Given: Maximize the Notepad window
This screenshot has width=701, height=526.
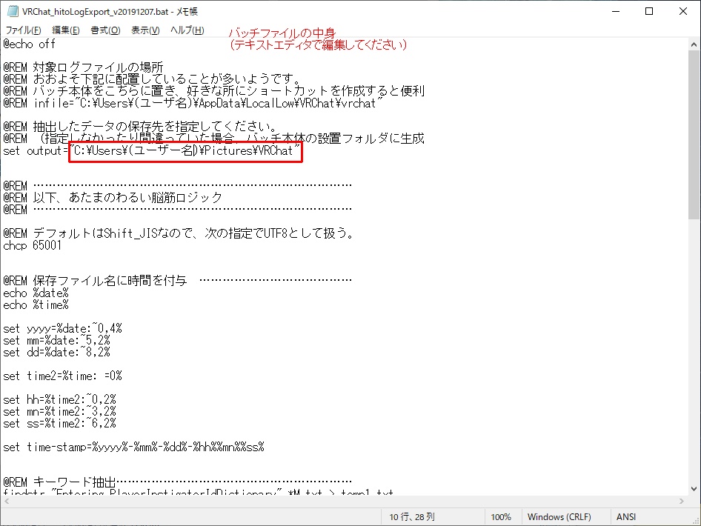Looking at the screenshot, I should click(649, 11).
